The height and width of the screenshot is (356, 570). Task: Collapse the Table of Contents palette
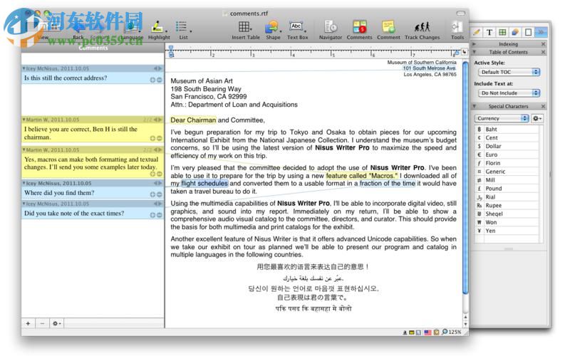[474, 52]
